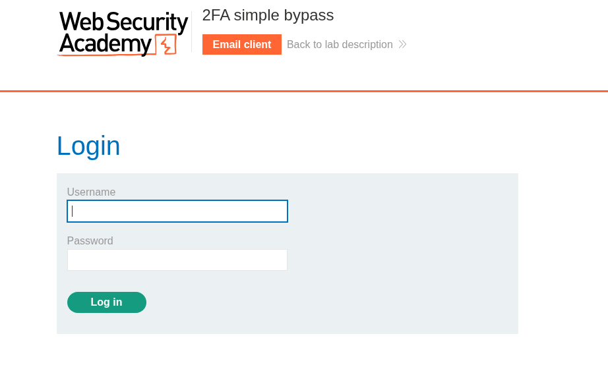The image size is (608, 365).
Task: Click the "Academy" word in the logo
Action: [x=105, y=44]
